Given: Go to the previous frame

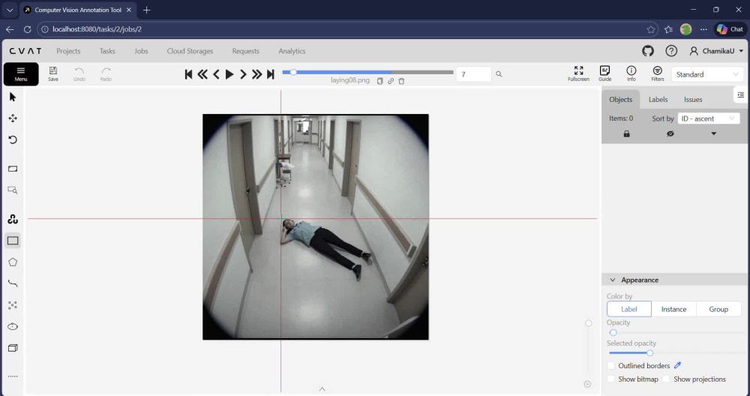Looking at the screenshot, I should point(216,74).
